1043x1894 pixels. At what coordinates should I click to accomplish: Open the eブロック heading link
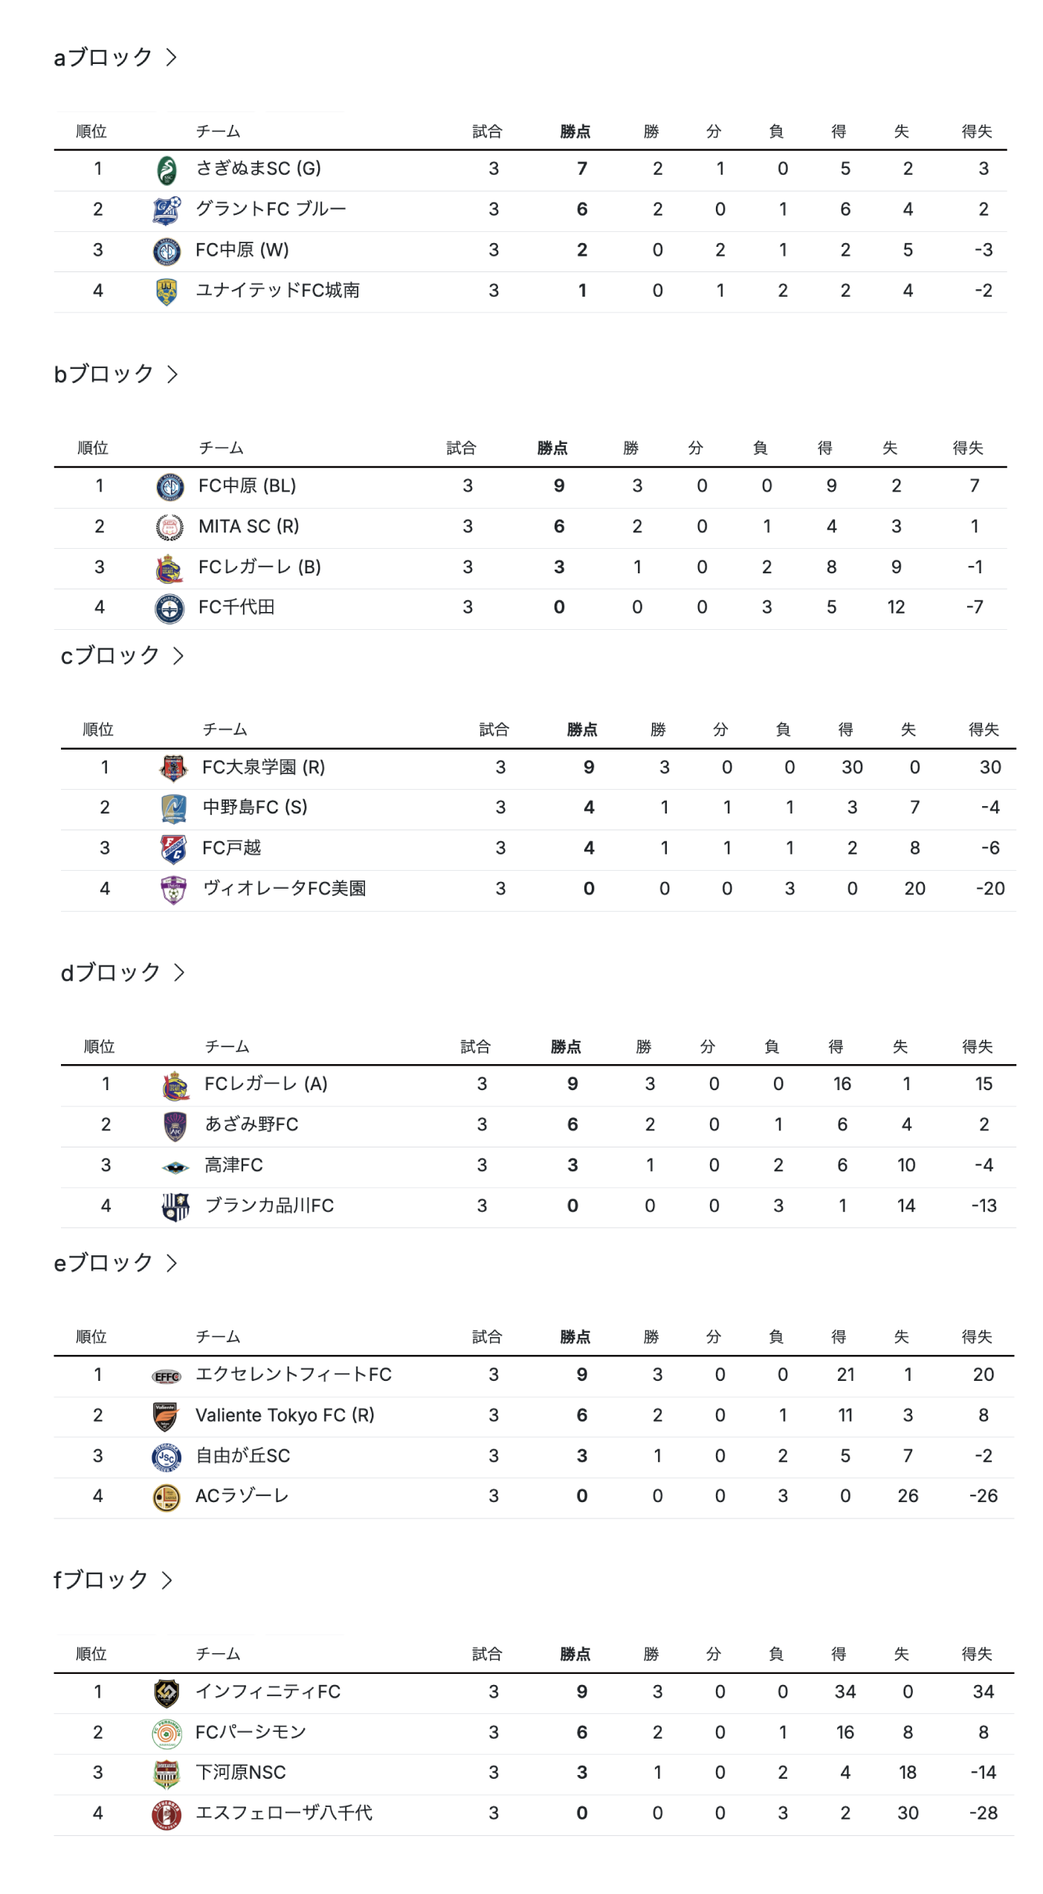(103, 1263)
